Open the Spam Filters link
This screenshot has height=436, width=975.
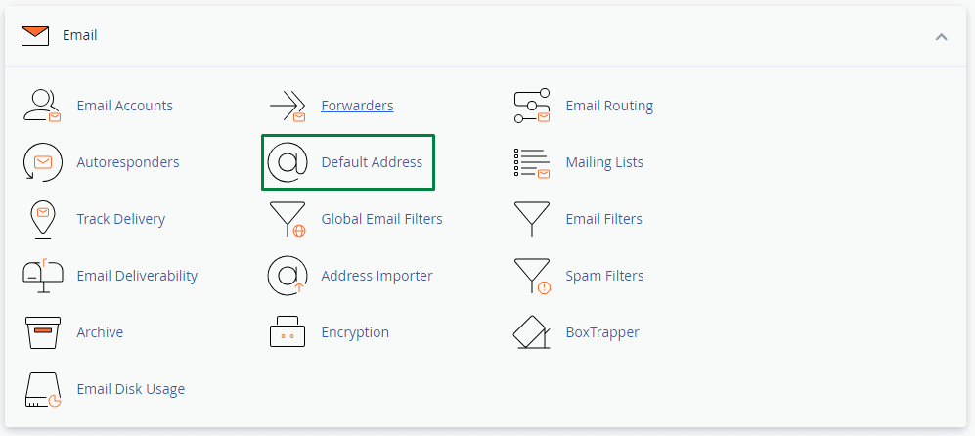tap(604, 276)
